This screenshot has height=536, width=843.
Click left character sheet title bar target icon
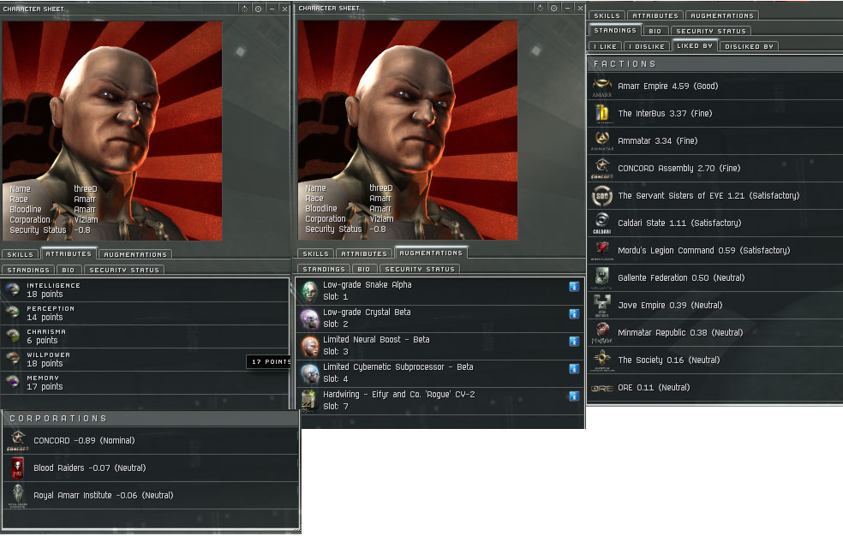(259, 9)
